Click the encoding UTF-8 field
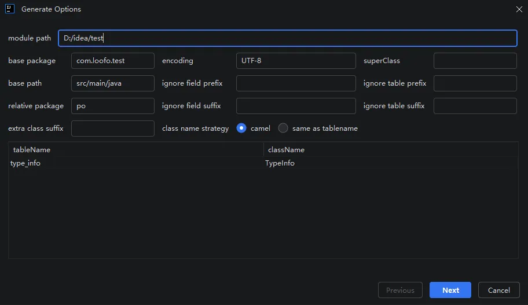Screen dimensions: 528x305 pos(296,61)
